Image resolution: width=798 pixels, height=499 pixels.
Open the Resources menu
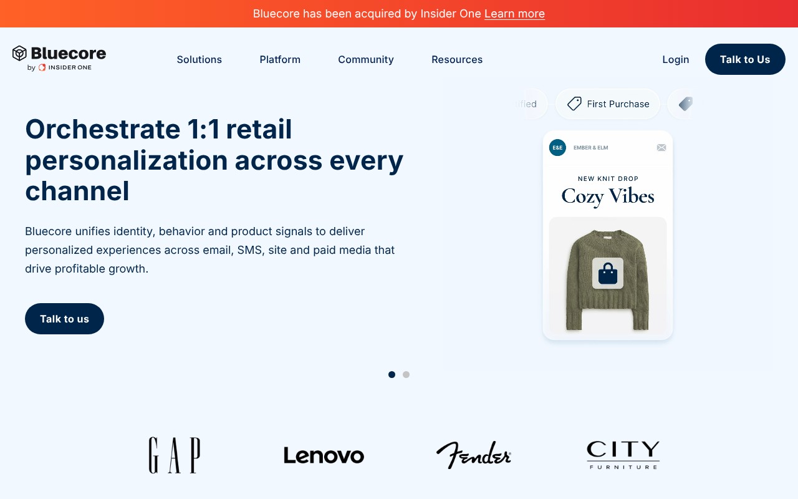(457, 59)
